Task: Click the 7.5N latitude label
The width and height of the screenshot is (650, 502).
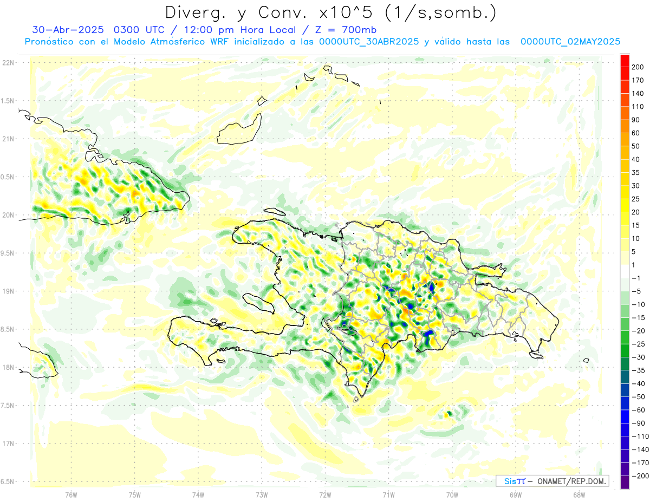Action: click(x=8, y=405)
